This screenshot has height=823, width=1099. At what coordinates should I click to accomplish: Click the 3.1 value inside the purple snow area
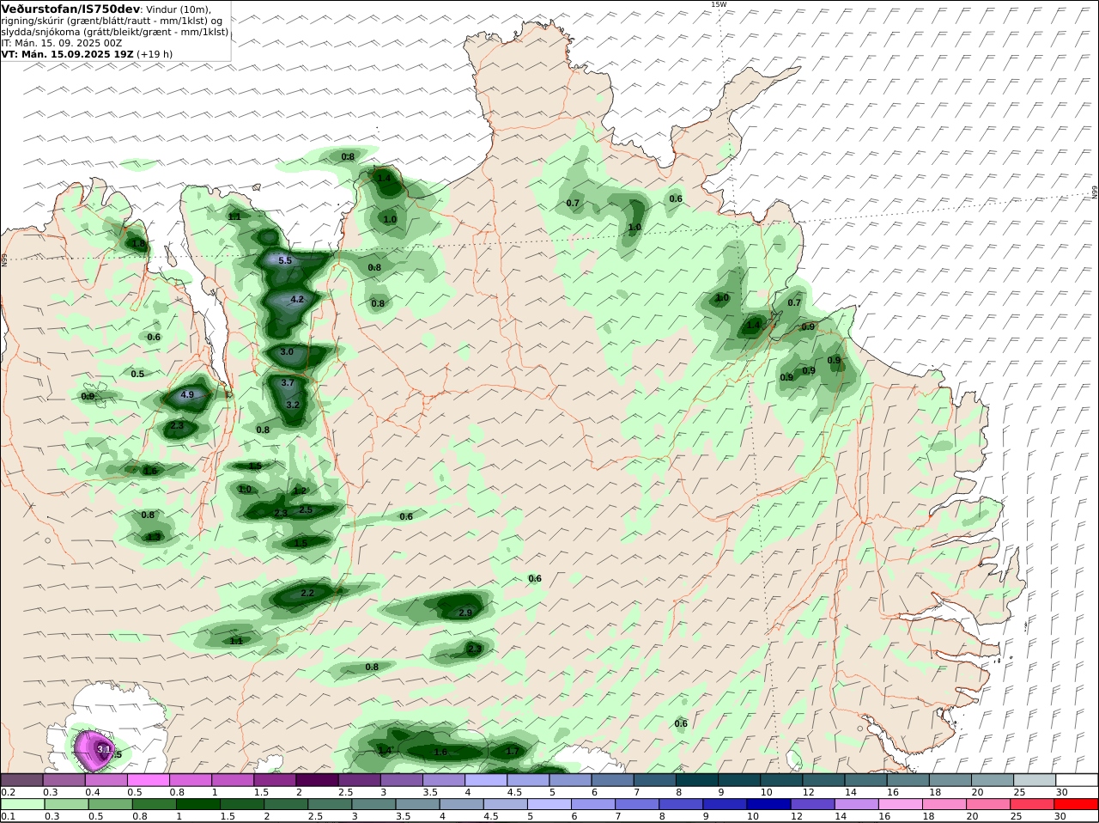(x=104, y=749)
